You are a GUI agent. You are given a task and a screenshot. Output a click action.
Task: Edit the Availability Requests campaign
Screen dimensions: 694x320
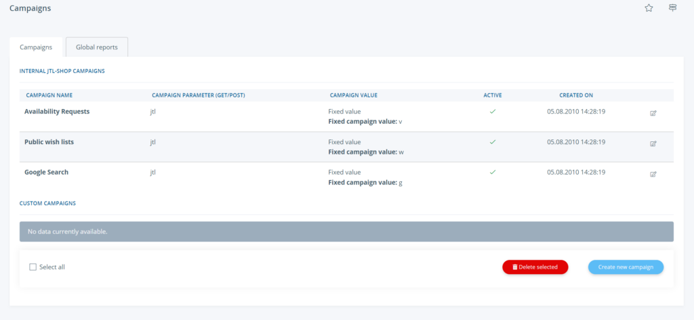coord(653,113)
